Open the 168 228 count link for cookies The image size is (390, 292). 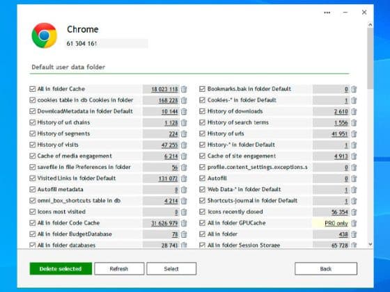click(169, 100)
